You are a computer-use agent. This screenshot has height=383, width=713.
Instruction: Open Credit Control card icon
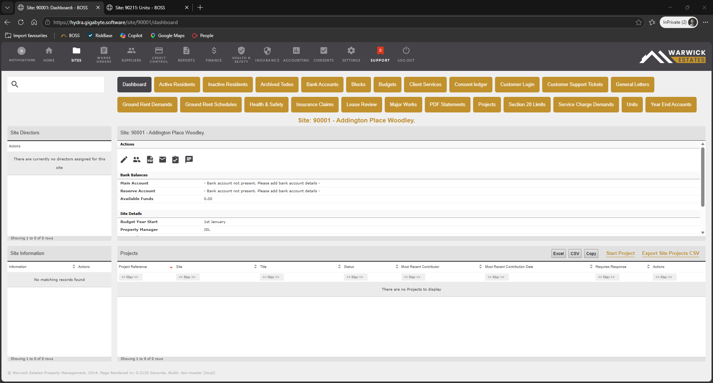point(159,50)
